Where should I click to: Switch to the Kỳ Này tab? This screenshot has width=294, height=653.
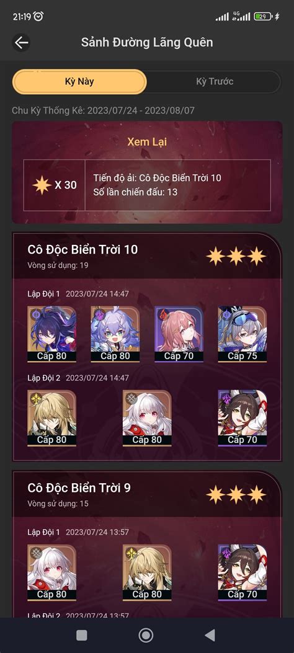point(79,82)
